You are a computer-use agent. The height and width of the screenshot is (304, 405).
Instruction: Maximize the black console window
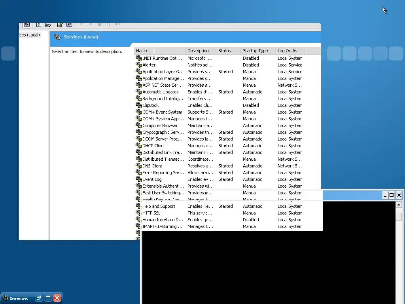(392, 195)
